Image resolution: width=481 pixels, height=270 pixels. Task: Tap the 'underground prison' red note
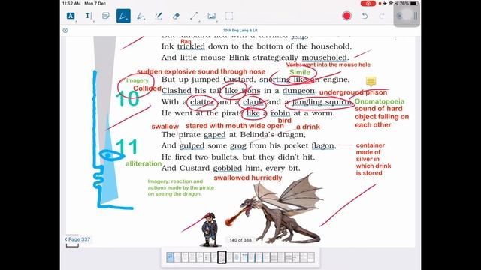(x=353, y=92)
